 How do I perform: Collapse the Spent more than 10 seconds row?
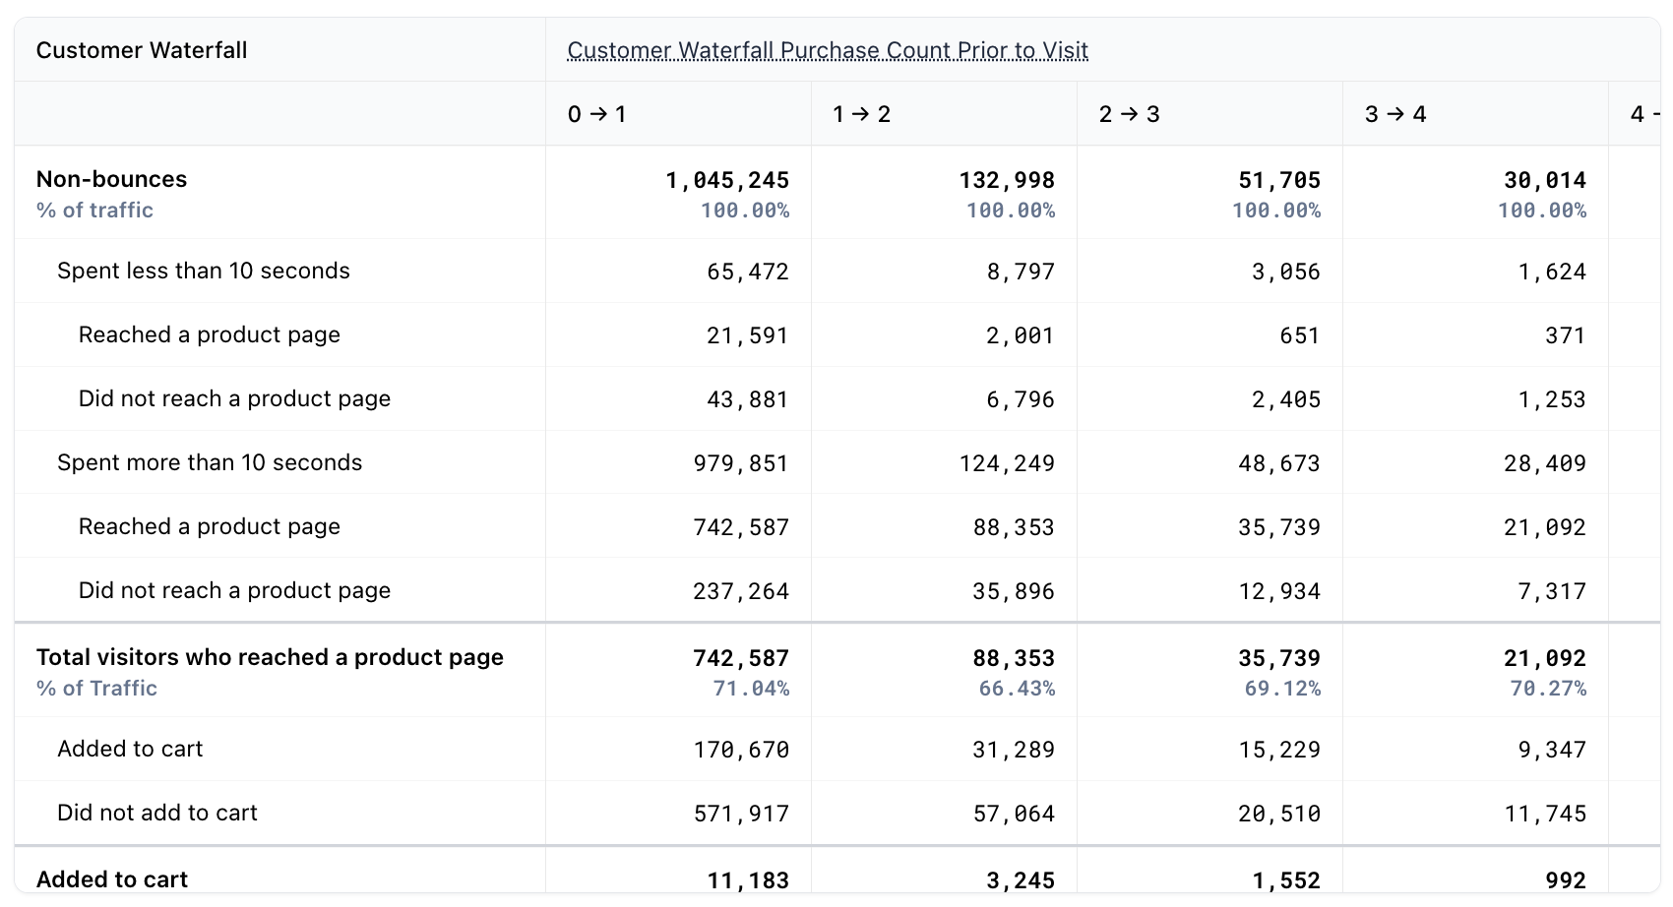click(x=209, y=462)
